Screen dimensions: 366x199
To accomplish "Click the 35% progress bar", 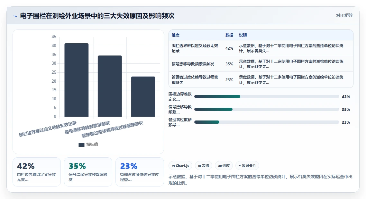I will pos(267,109).
